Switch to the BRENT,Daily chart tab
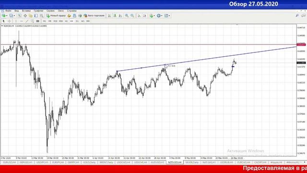The image size is (307, 173). coord(106,162)
